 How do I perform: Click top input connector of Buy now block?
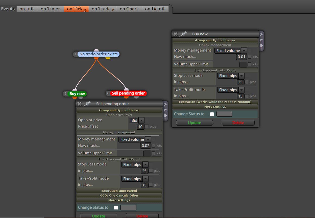[x=75, y=90]
